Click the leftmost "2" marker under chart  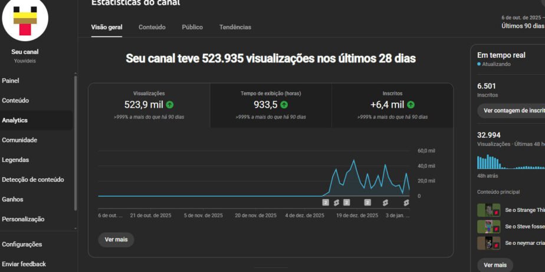tap(325, 203)
